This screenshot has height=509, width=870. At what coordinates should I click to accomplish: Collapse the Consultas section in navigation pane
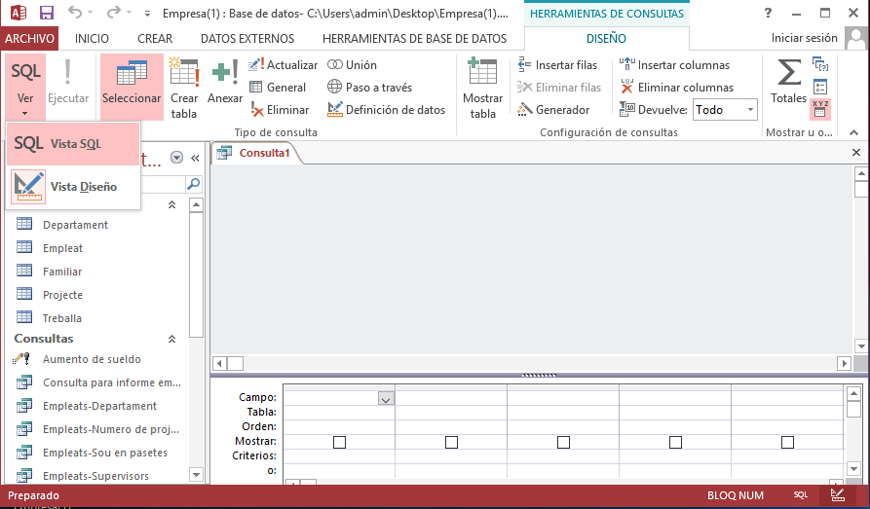tap(172, 339)
